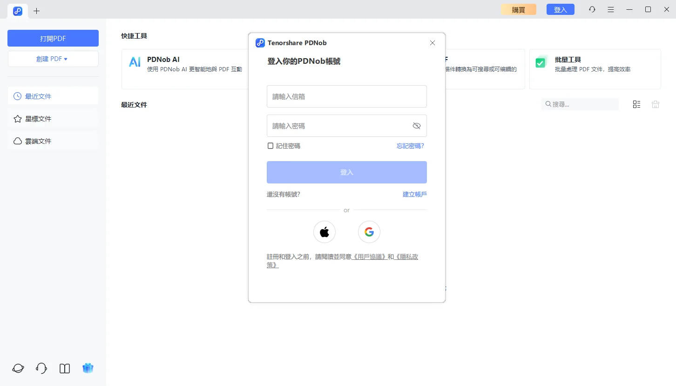Image resolution: width=676 pixels, height=386 pixels.
Task: Click the 忘記密碼? link
Action: coord(410,146)
